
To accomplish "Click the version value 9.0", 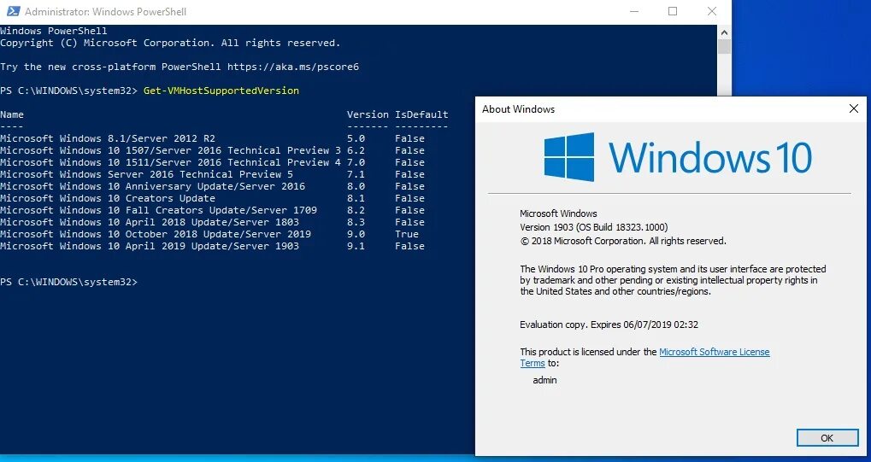I will click(x=356, y=234).
